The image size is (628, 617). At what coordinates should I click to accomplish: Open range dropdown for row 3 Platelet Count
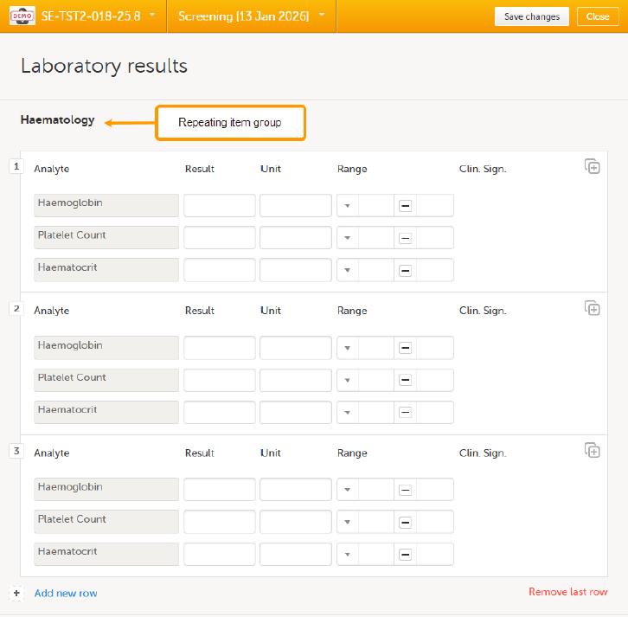347,523
